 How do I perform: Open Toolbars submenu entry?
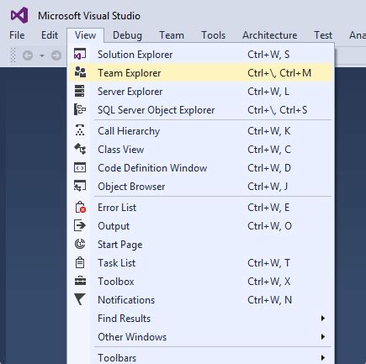click(201, 357)
